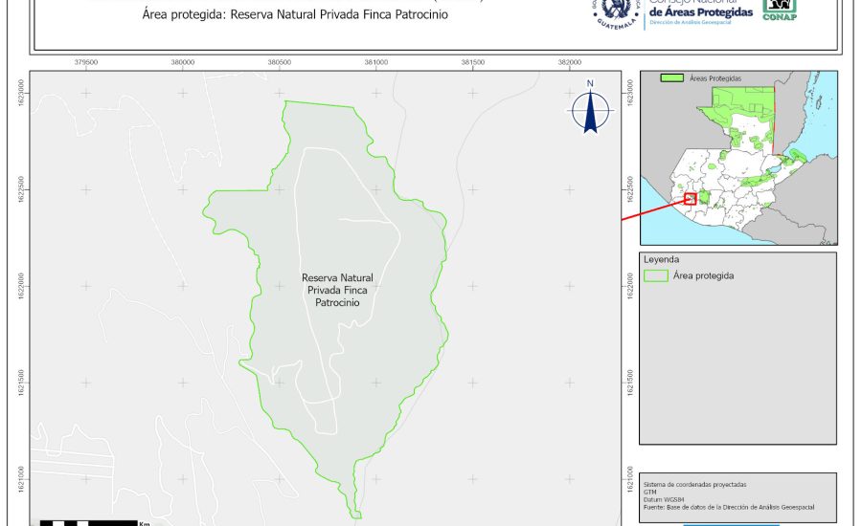Click the Reserva Natural Privada Finca Patrocinio label
Image resolution: width=862 pixels, height=526 pixels.
point(337,289)
